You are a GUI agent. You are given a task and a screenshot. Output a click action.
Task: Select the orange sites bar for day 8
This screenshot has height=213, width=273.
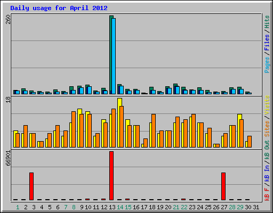pyautogui.click(x=74, y=129)
